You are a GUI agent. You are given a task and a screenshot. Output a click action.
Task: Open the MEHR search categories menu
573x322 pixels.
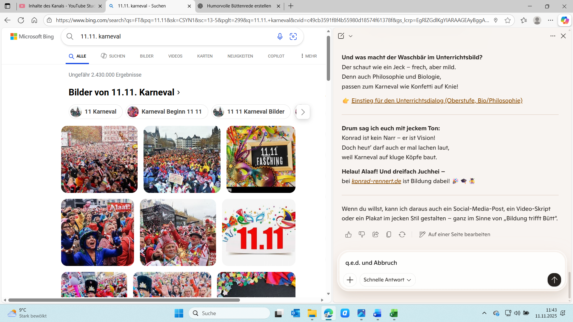[x=309, y=56]
